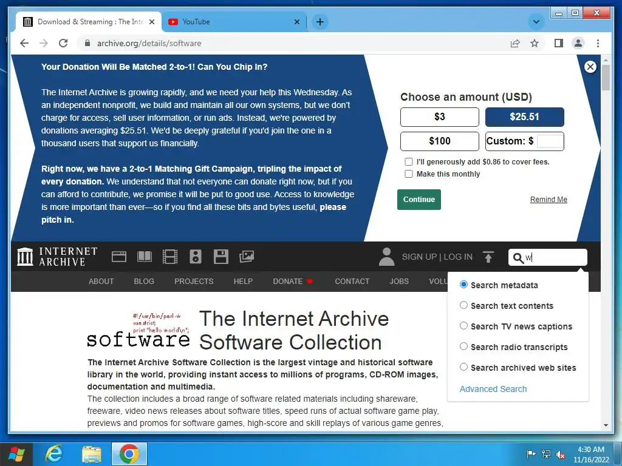
Task: Select Search text contents option
Action: 463,305
